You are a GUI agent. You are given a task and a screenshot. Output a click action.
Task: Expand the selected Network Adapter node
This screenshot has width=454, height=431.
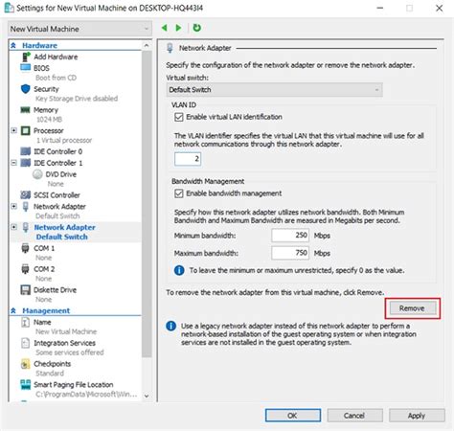[x=13, y=227]
